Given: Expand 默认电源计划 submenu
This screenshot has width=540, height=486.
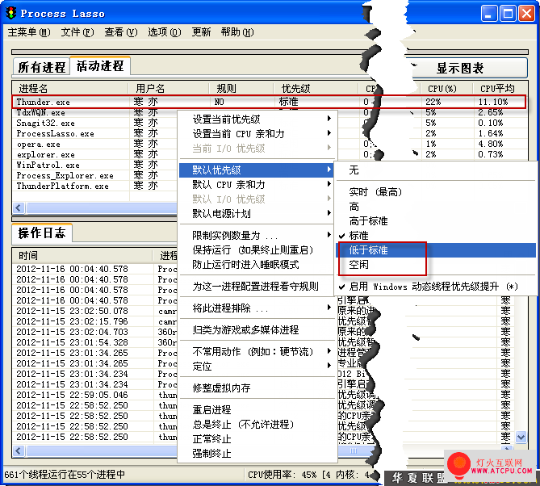Looking at the screenshot, I should point(256,214).
